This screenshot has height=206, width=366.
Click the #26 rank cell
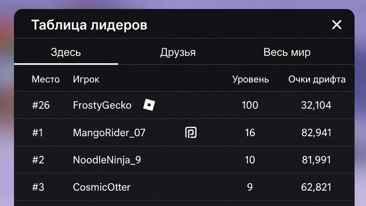[41, 105]
